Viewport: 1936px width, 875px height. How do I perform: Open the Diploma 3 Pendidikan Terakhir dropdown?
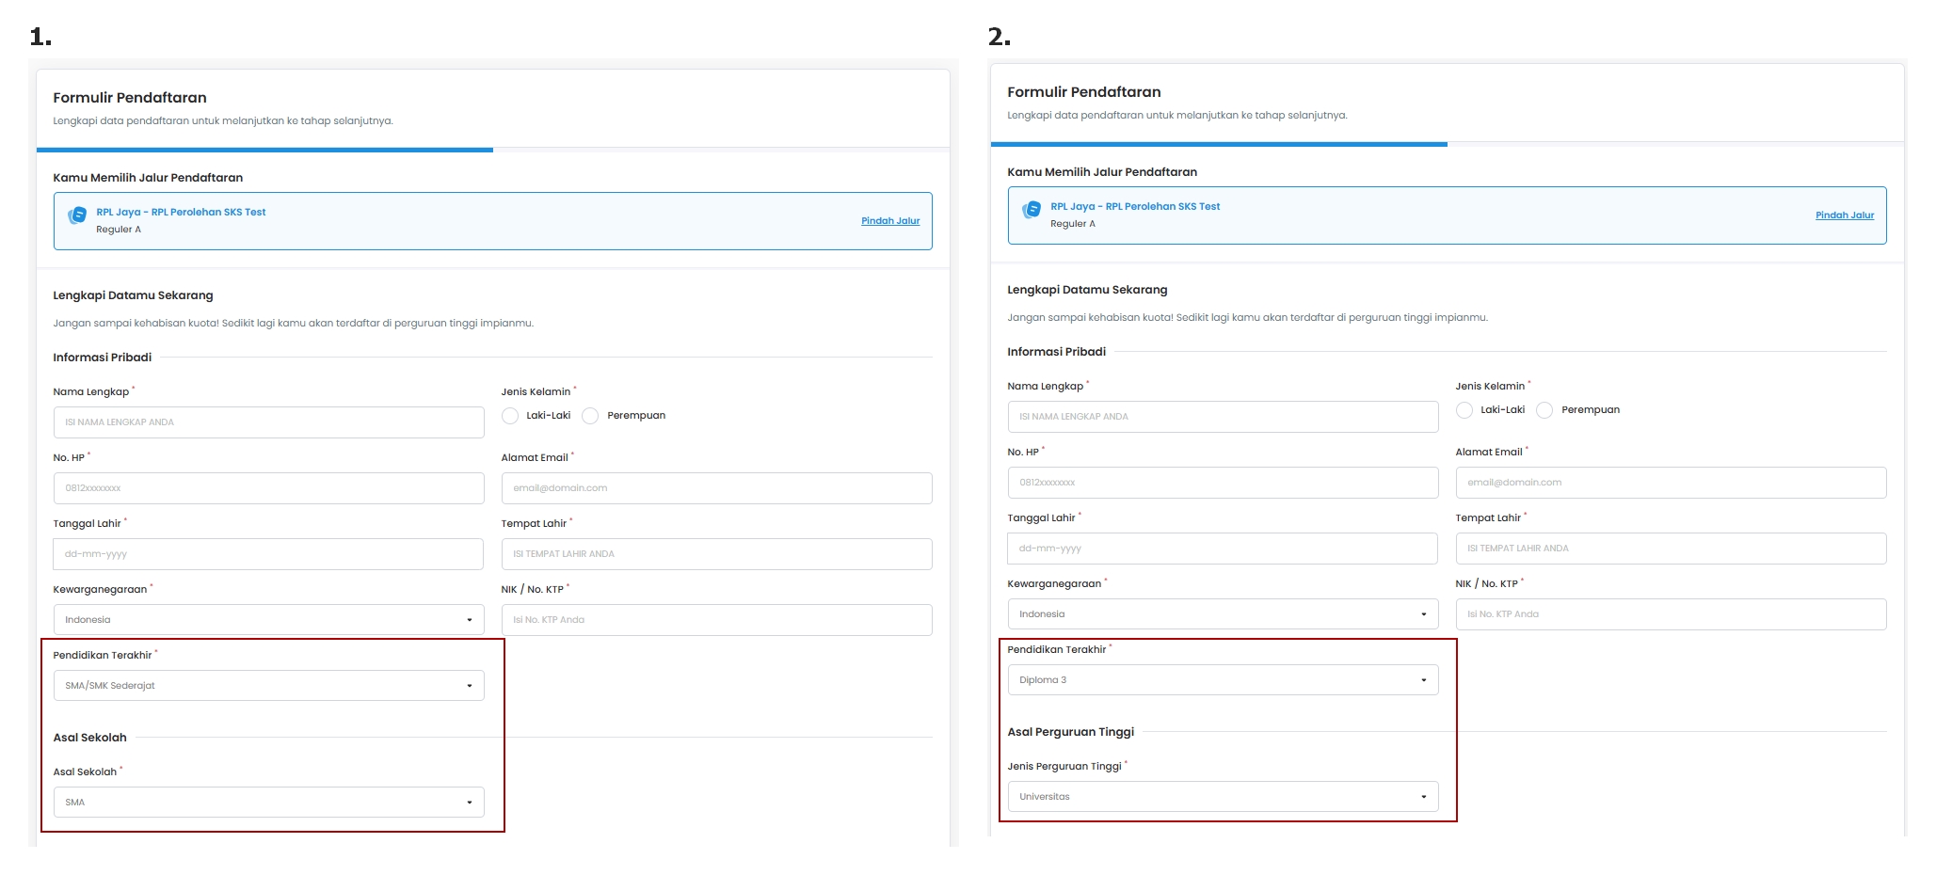click(1223, 680)
